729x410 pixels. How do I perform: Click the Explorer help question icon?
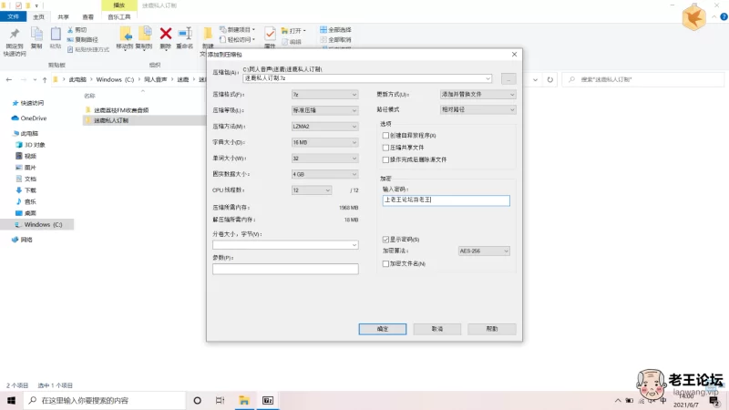pos(724,16)
